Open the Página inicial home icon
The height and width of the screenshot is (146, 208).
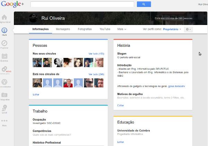tap(5, 17)
